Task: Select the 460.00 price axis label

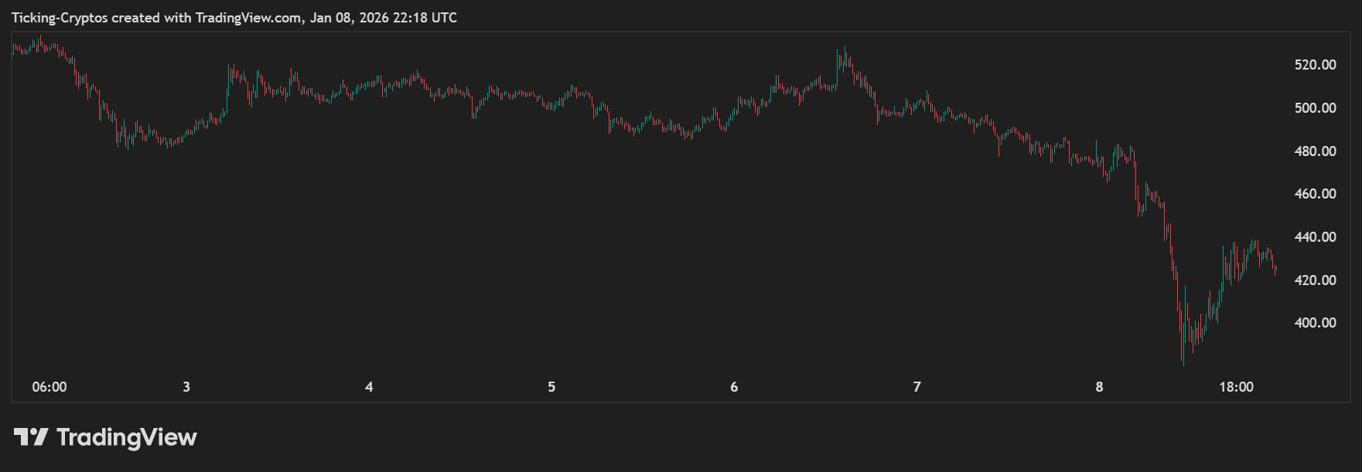Action: [x=1315, y=194]
